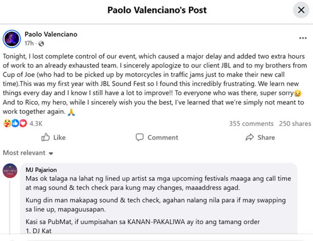Click the care reaction emoji icon
The height and width of the screenshot is (241, 313).
pyautogui.click(x=6, y=124)
